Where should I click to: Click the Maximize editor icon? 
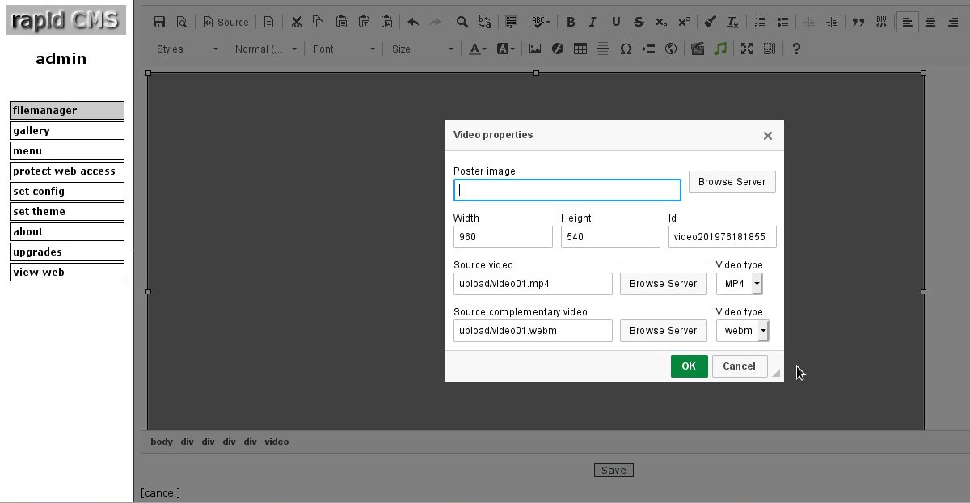point(747,49)
